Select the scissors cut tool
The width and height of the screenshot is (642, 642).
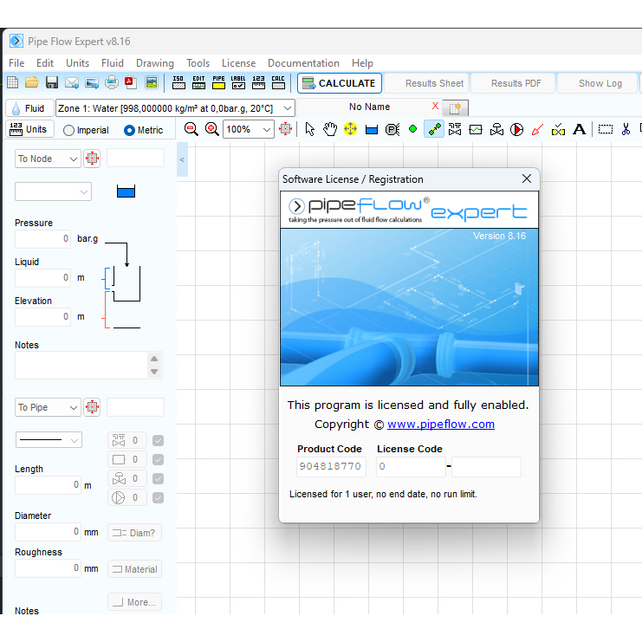point(626,129)
